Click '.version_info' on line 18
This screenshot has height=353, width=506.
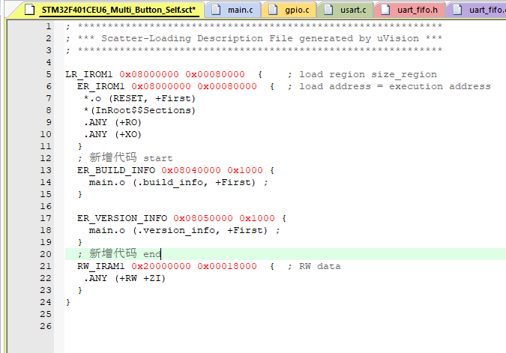178,230
